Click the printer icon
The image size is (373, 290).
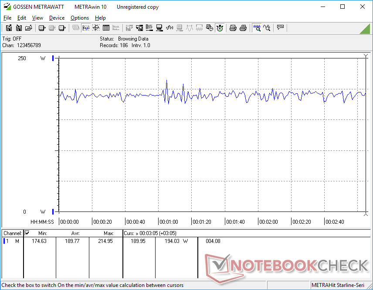pyautogui.click(x=243, y=28)
